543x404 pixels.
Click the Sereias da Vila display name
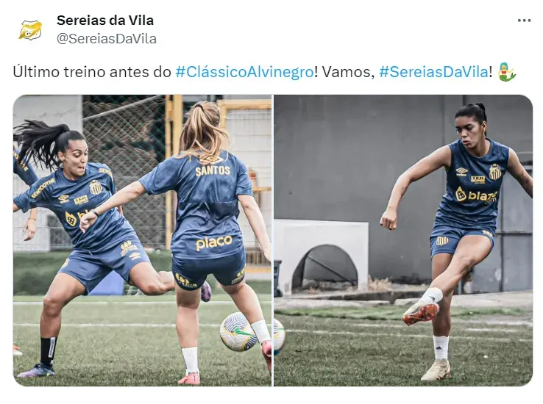tap(105, 21)
